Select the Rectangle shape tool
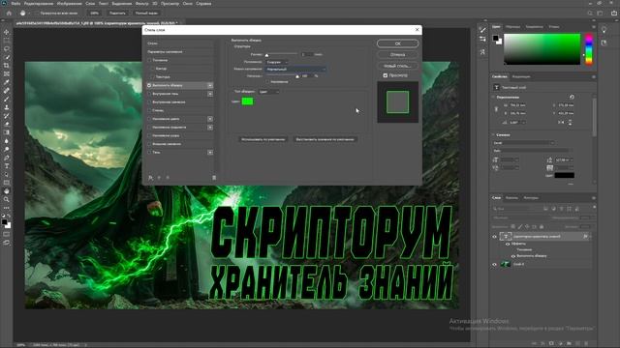 [x=7, y=183]
